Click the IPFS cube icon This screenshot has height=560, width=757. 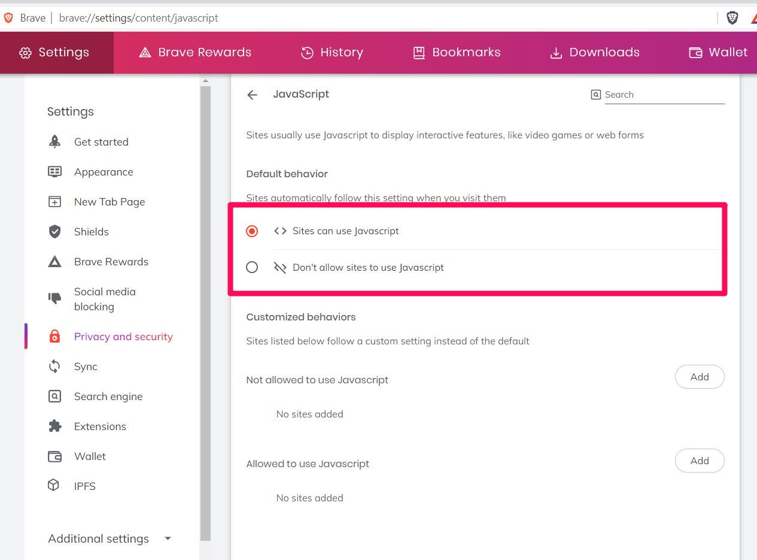pyautogui.click(x=54, y=486)
